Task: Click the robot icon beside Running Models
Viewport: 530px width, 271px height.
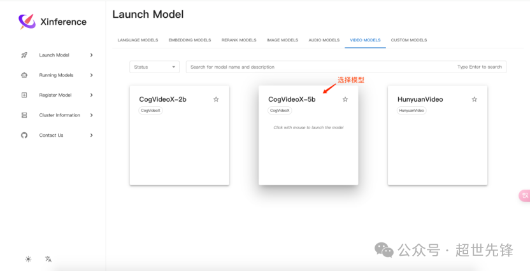Action: click(x=24, y=75)
